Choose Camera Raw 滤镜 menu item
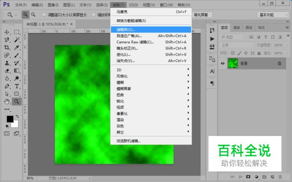 click(151, 42)
